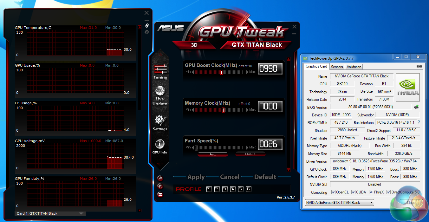Click the top small red arrow icon below sidebar
Image resolution: width=429 pixels, height=222 pixels.
point(160,179)
